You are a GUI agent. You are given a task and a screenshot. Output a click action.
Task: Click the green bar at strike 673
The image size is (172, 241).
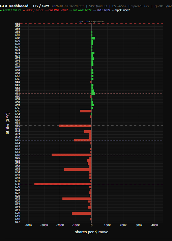pyautogui.click(x=93, y=58)
